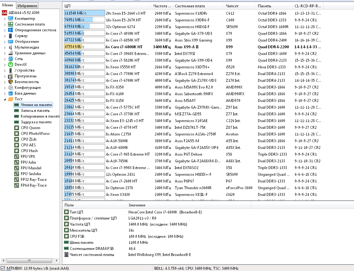Click the Устройства device icon

11,70
